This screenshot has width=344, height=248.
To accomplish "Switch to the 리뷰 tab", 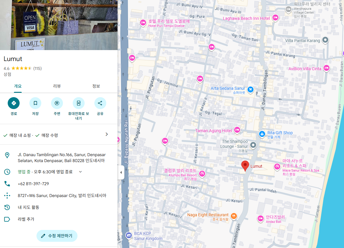I will [57, 86].
